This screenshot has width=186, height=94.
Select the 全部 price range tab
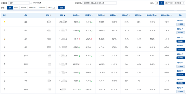click(10, 8)
